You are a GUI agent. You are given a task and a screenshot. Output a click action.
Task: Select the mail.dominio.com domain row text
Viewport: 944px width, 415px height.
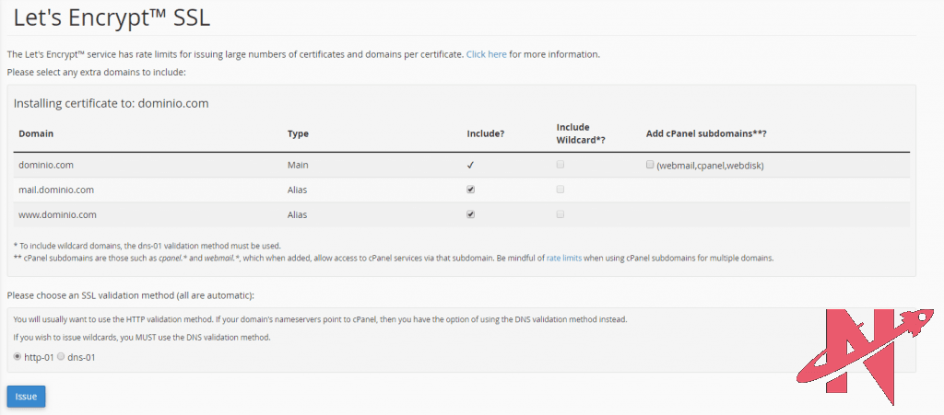pyautogui.click(x=56, y=190)
